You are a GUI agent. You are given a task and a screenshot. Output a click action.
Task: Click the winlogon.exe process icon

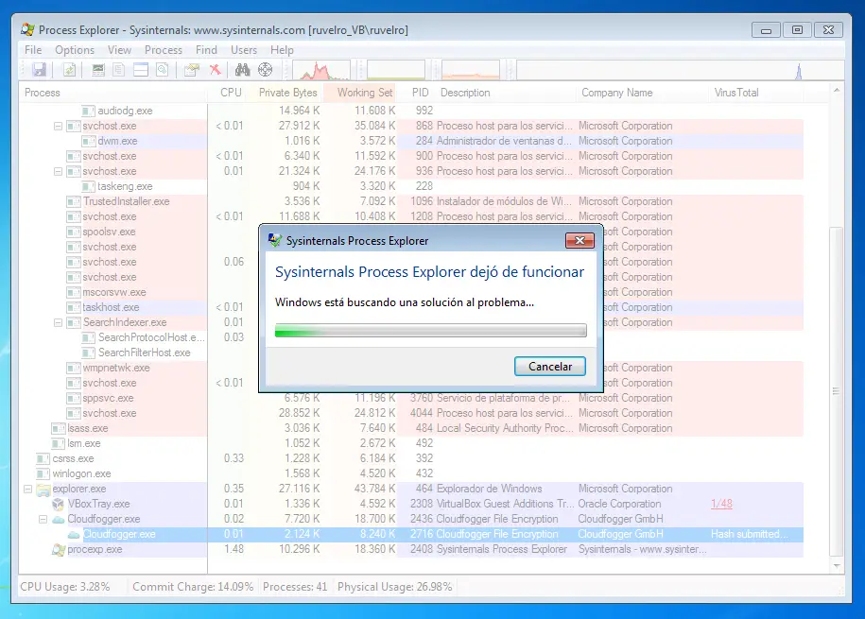(x=43, y=473)
